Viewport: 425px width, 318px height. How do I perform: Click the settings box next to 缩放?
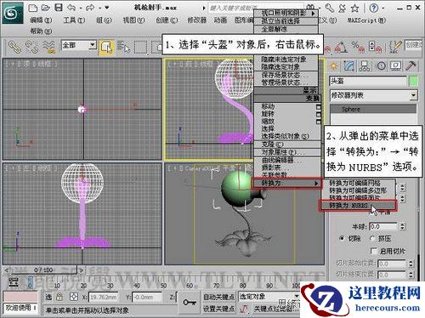319,122
